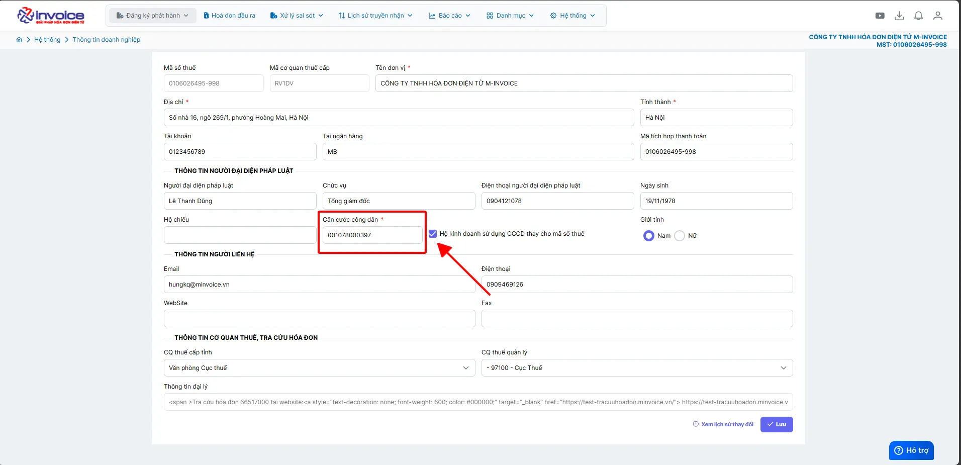Open the Hoá đơn đầu ra page
This screenshot has height=465, width=961.
coord(229,16)
